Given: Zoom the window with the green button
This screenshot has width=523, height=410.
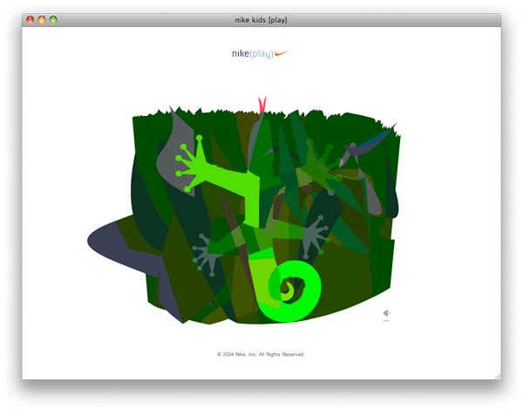Looking at the screenshot, I should click(x=53, y=18).
